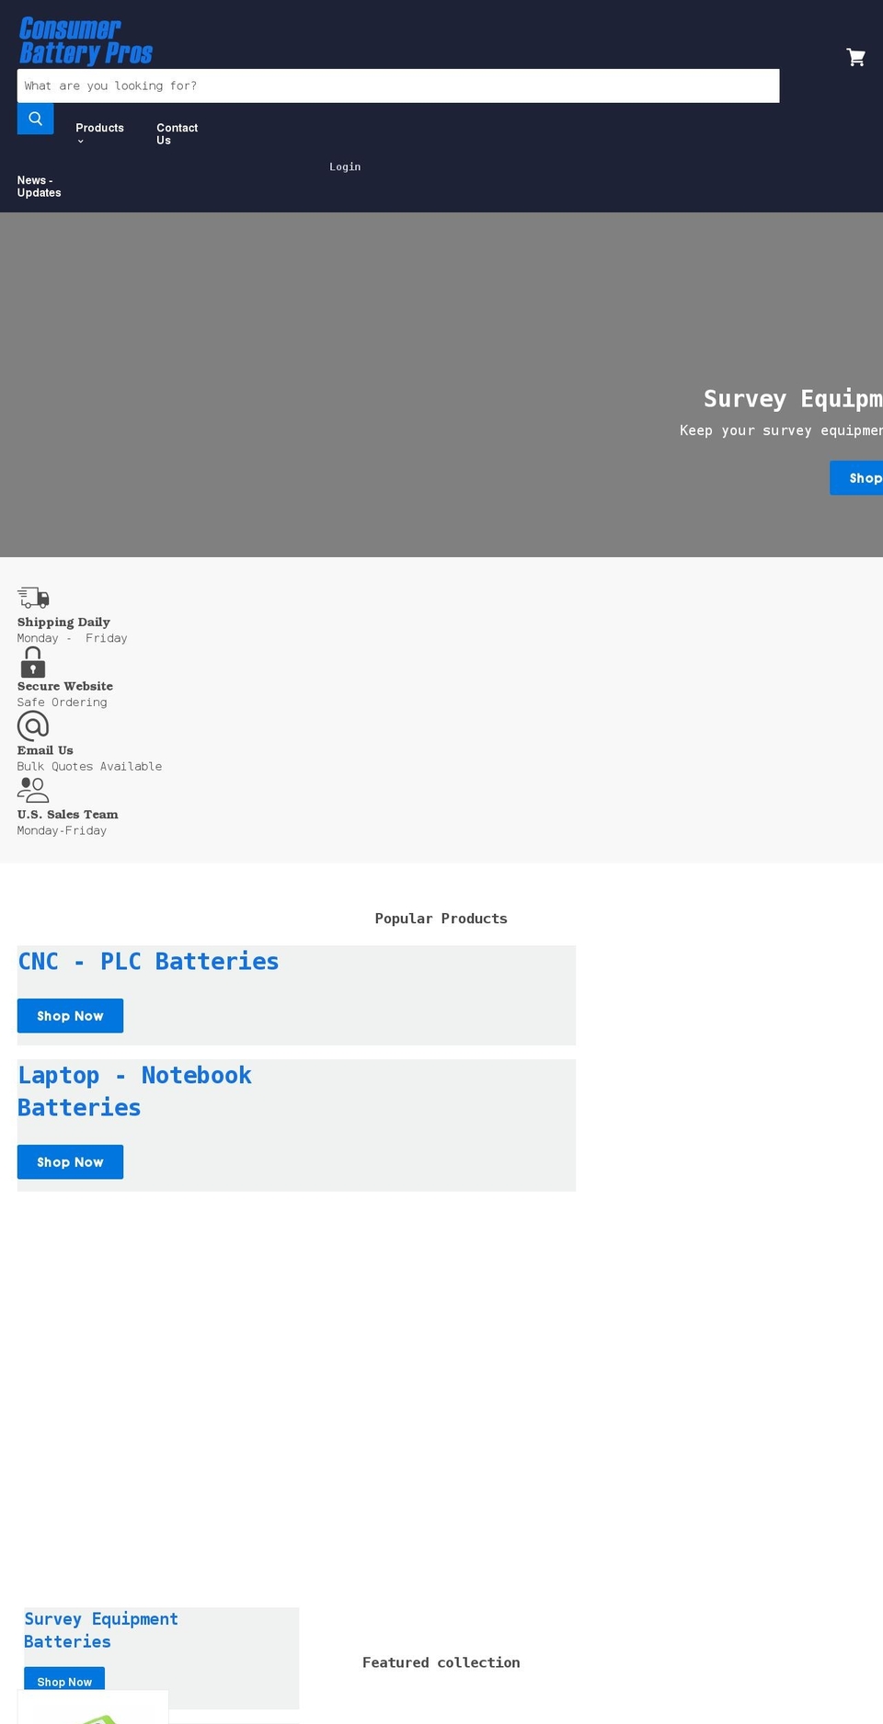883x1724 pixels.
Task: Click the 'Popular Products' heading
Action: click(x=441, y=919)
